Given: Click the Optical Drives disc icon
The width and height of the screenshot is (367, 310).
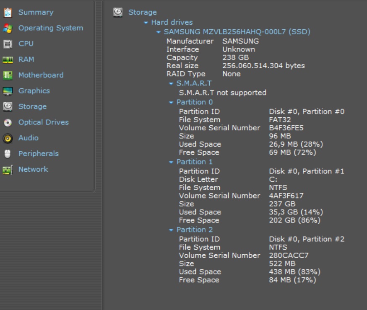Looking at the screenshot, I should pyautogui.click(x=8, y=122).
